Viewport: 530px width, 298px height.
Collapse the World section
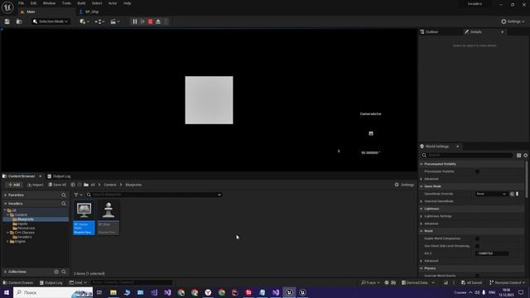click(x=422, y=231)
